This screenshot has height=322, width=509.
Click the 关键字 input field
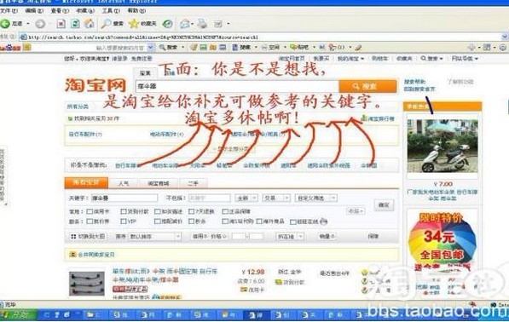pos(124,198)
